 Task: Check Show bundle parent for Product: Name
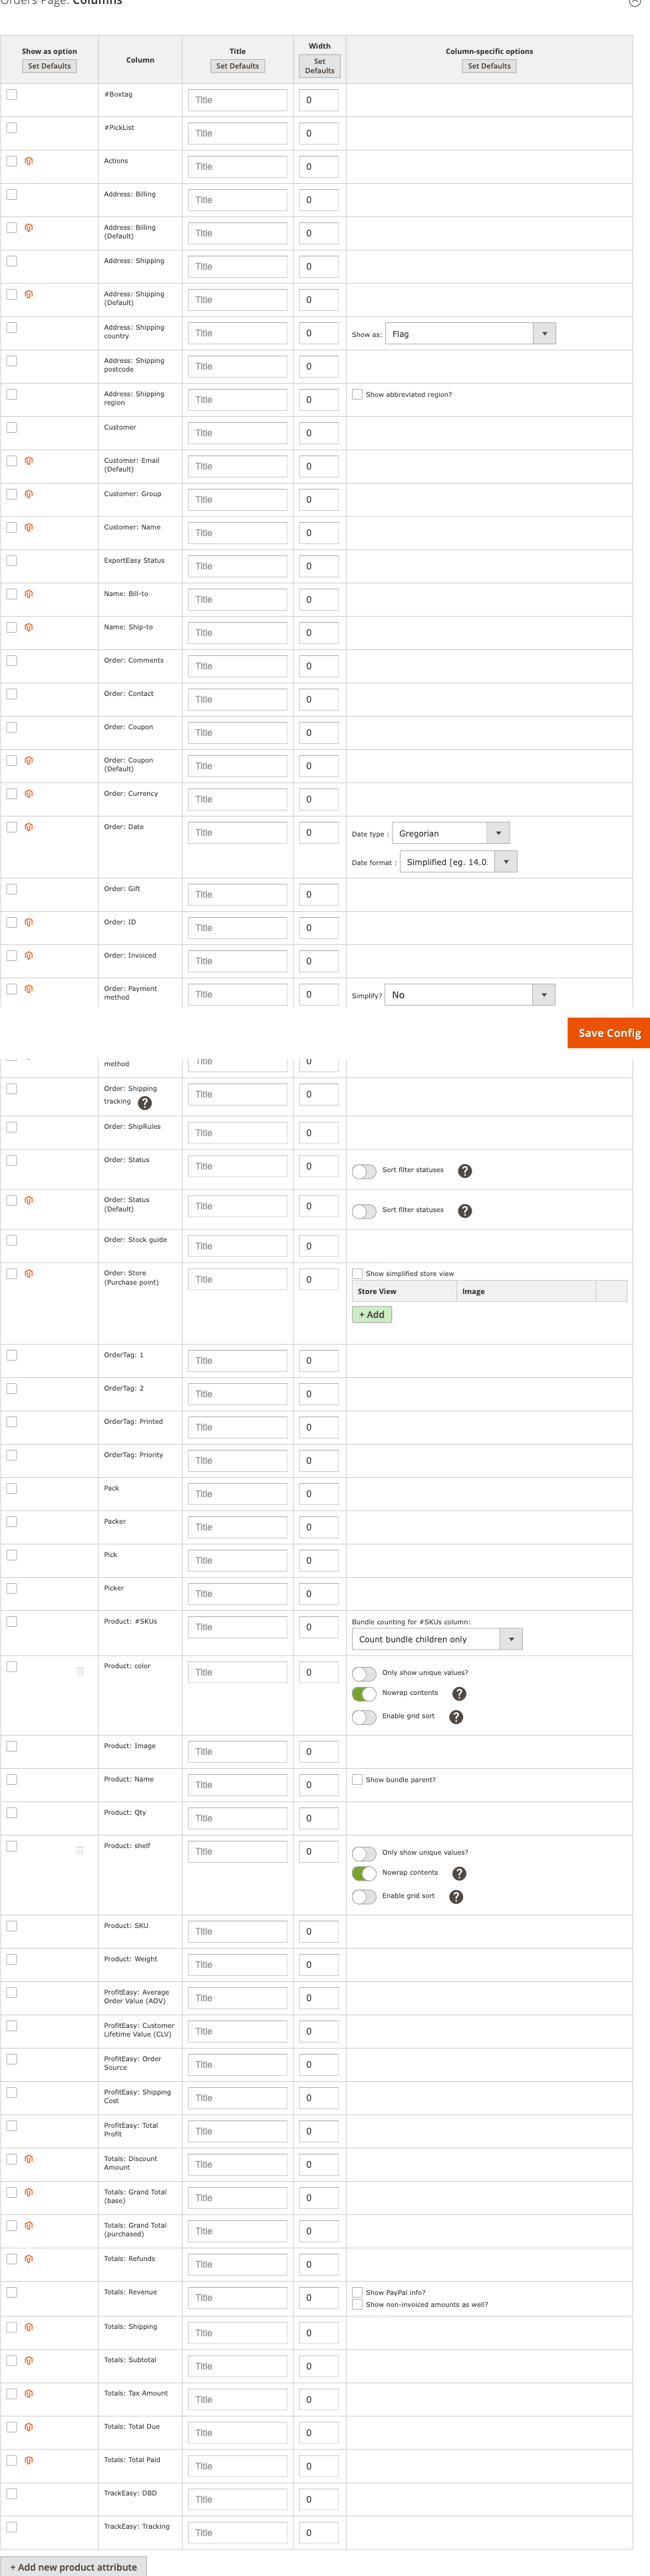tap(357, 1780)
